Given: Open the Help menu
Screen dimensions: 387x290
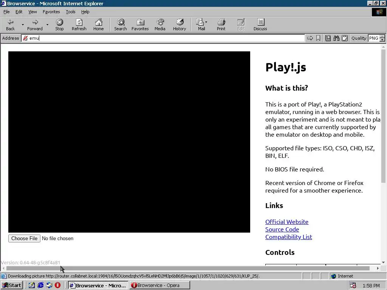Looking at the screenshot, I should click(x=85, y=12).
